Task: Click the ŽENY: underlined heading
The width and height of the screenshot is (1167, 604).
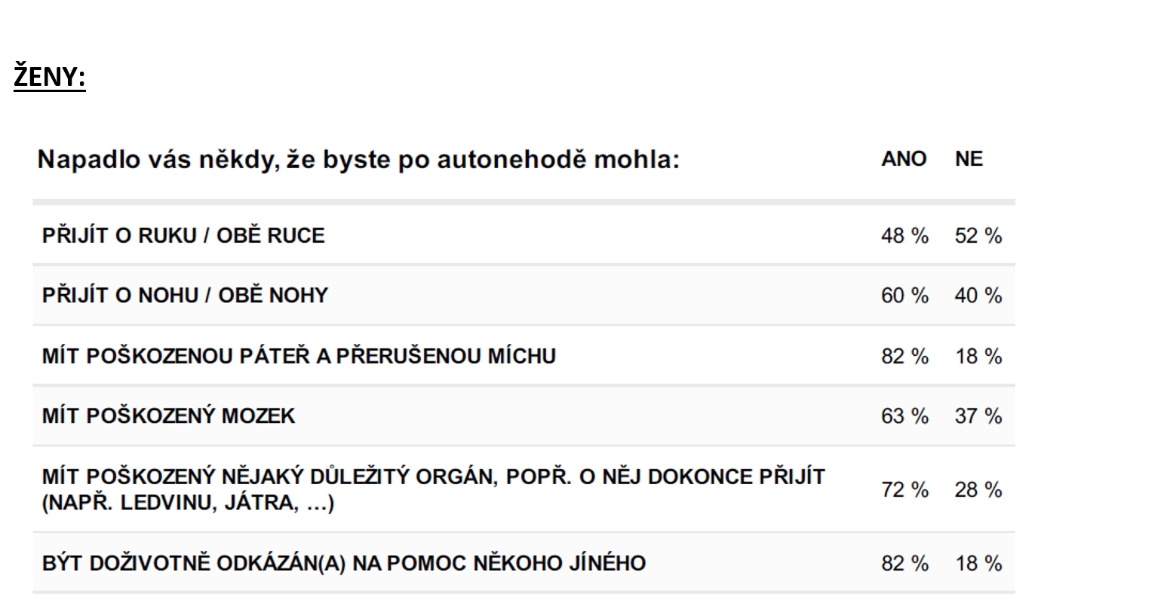Action: click(x=50, y=78)
